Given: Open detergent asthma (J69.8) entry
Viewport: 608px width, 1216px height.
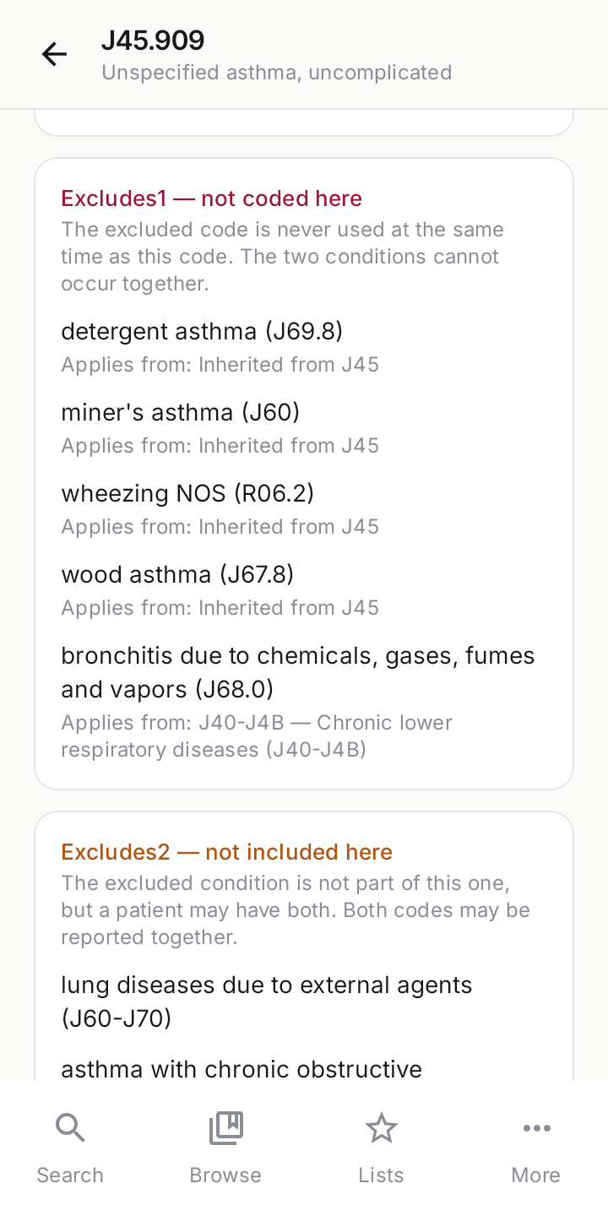Looking at the screenshot, I should pos(202,331).
